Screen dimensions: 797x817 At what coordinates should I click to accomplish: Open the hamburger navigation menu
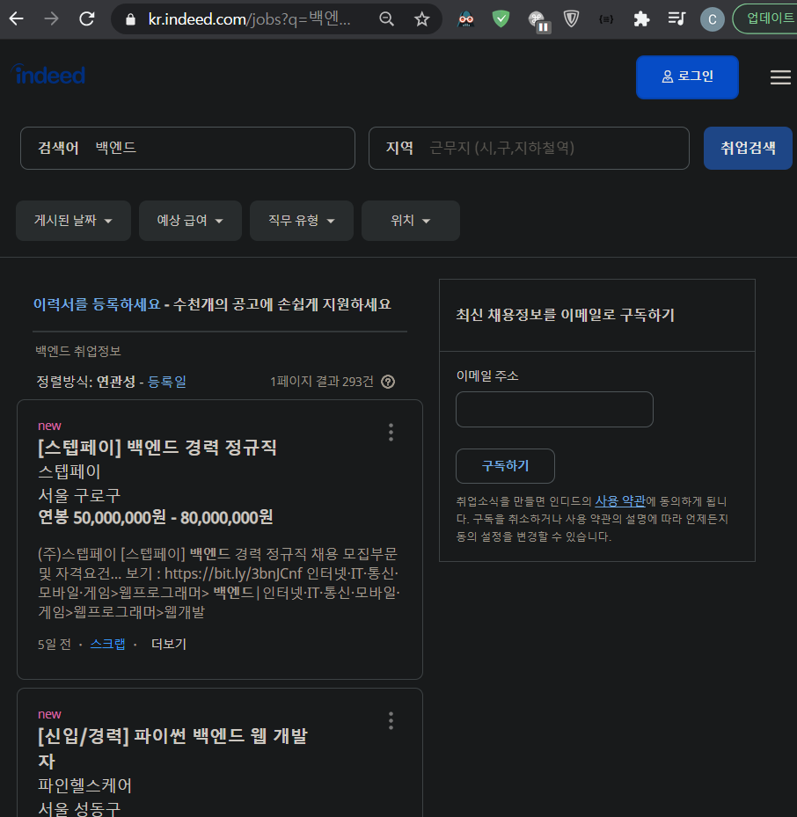pyautogui.click(x=780, y=77)
